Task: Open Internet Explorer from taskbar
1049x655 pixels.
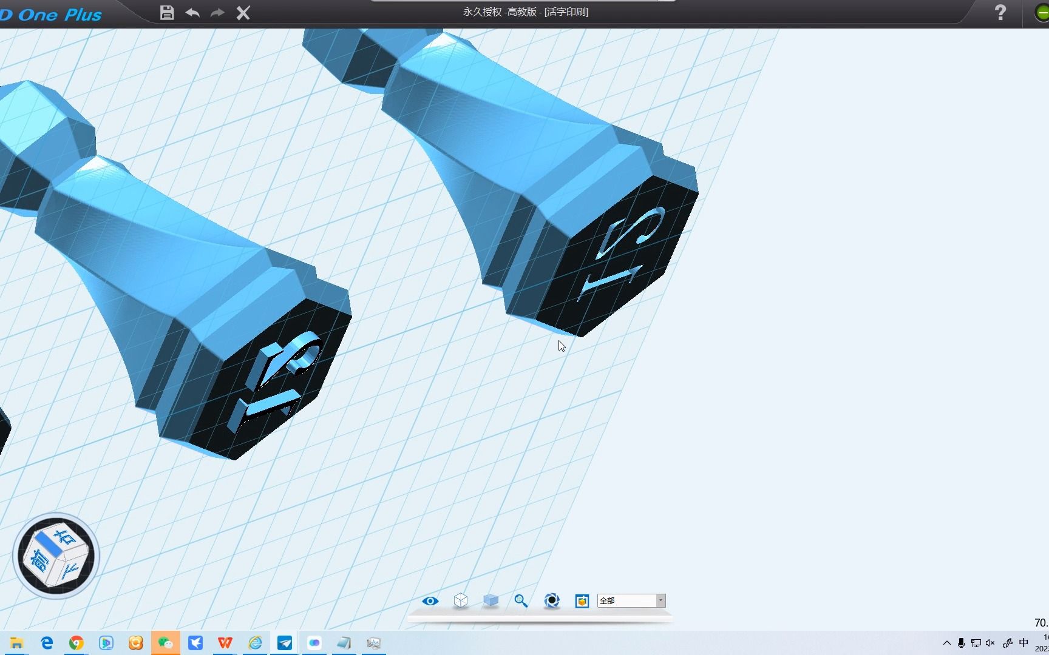Action: pyautogui.click(x=255, y=643)
